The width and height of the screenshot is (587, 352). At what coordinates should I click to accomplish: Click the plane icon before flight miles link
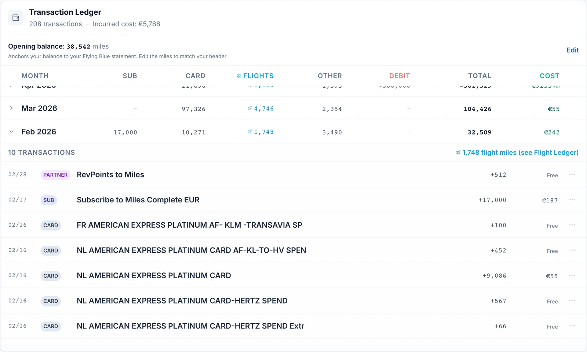(x=458, y=153)
